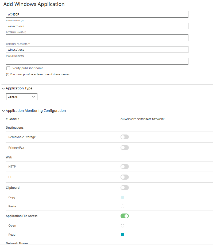Screen dimensions: 213x245
Task: Click the Publisher Name input box
Action: (x=97, y=61)
